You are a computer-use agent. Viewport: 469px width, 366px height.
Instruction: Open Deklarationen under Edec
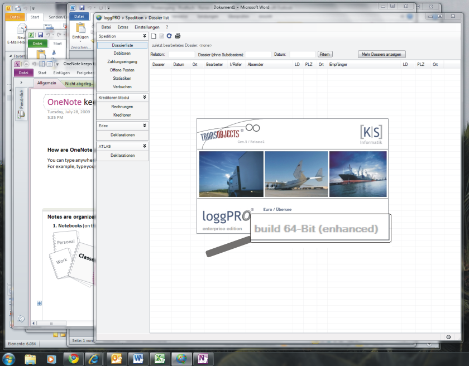[122, 135]
